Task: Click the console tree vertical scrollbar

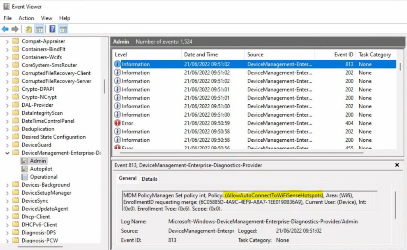Action: click(105, 86)
